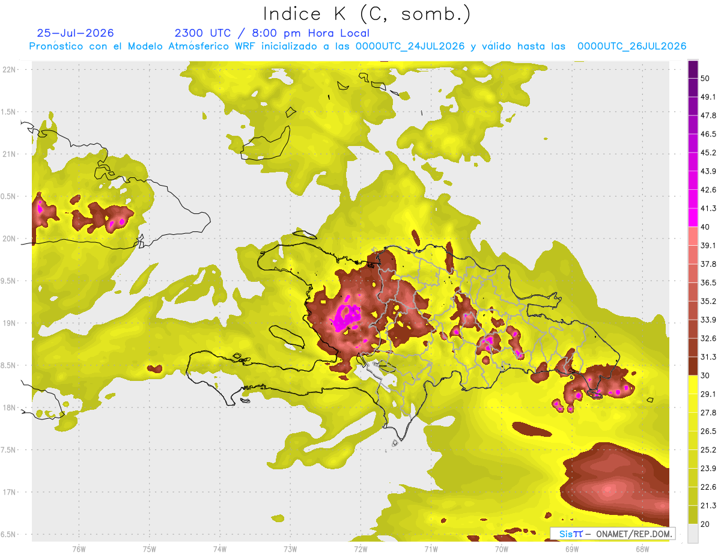Click the "69W" longitude label

(x=572, y=549)
